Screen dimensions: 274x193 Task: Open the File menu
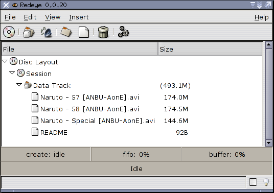click(10, 17)
